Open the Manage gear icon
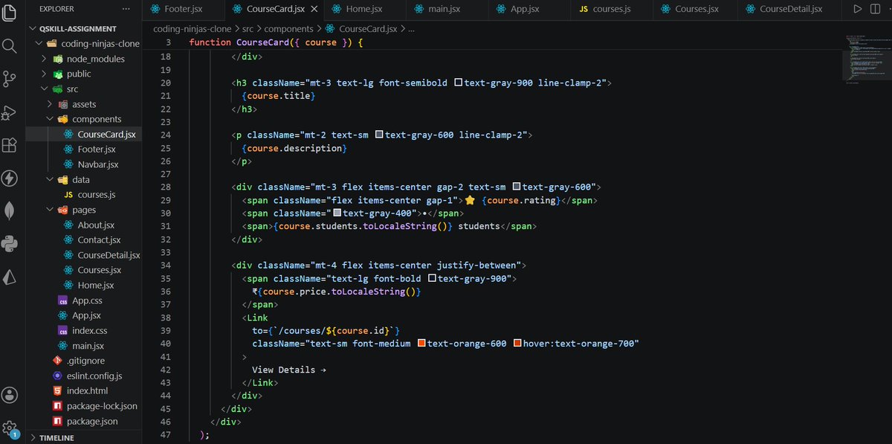 click(10, 428)
